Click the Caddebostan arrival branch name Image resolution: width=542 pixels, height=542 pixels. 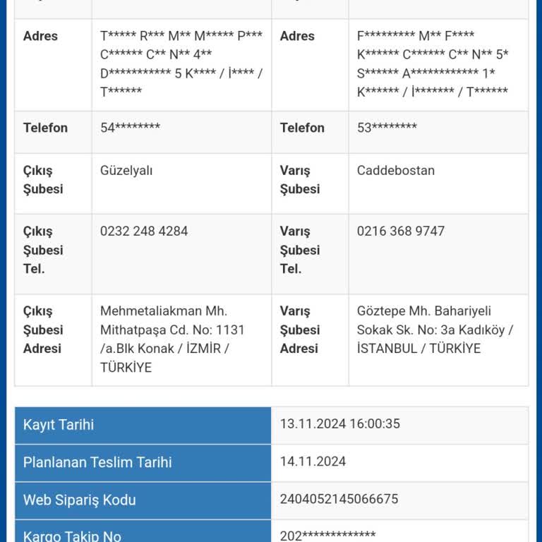point(395,171)
